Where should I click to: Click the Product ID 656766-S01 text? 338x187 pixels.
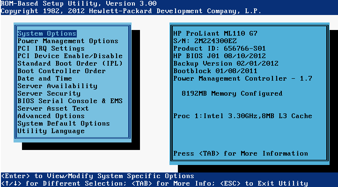[220, 49]
